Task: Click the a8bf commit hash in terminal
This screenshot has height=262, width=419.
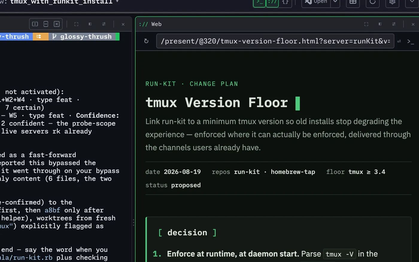Action: click(x=52, y=210)
